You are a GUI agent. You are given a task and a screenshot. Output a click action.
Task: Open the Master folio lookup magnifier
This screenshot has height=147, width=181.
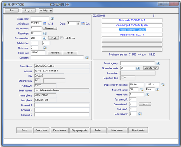[x=147, y=94]
